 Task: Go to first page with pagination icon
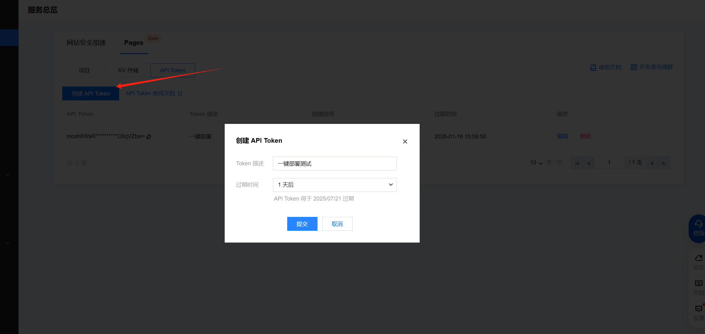pyautogui.click(x=577, y=163)
